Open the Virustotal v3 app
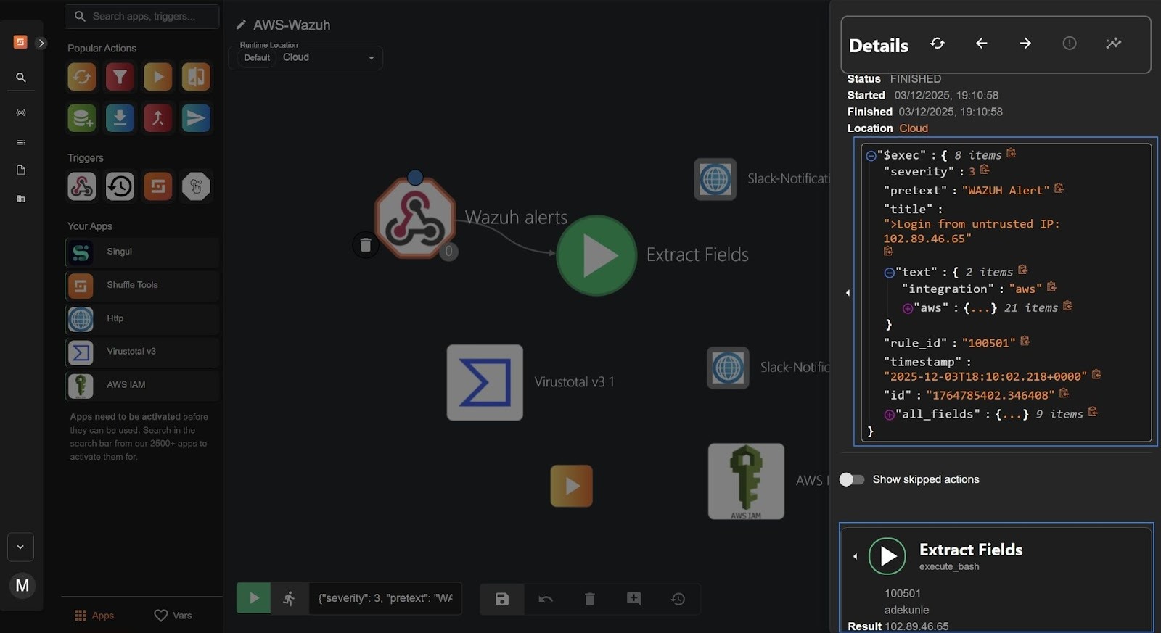 coord(142,352)
